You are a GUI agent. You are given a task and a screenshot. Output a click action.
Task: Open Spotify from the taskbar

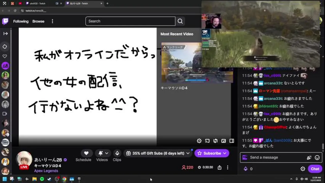click(x=42, y=179)
